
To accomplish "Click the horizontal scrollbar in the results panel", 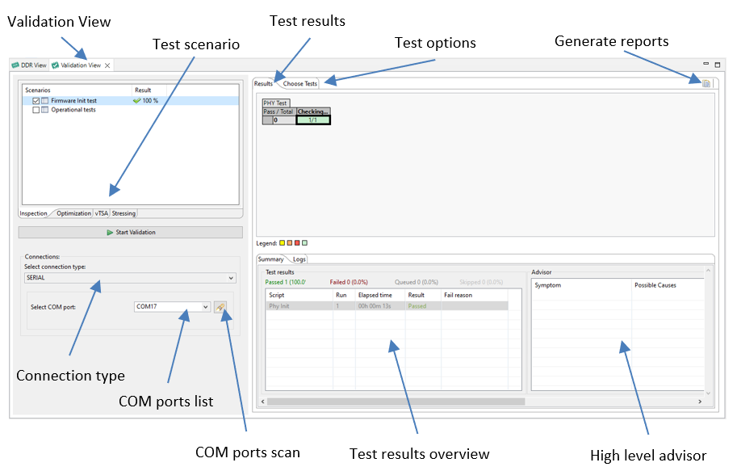I will (x=396, y=402).
